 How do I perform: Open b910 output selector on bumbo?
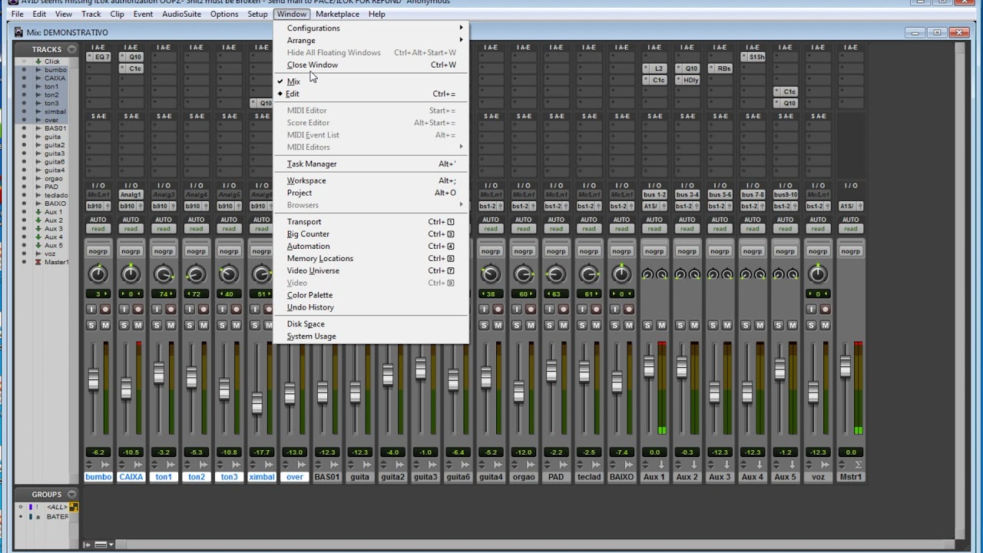tap(98, 207)
